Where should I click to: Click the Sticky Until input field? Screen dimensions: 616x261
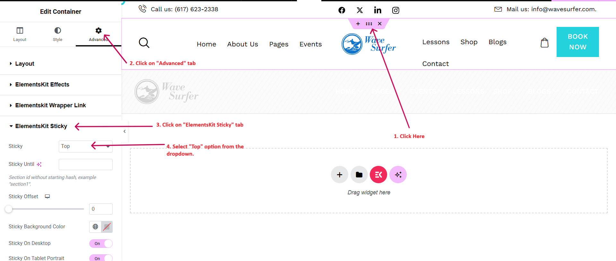point(85,164)
